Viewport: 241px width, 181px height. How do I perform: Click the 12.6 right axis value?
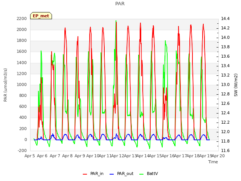tap(225, 103)
